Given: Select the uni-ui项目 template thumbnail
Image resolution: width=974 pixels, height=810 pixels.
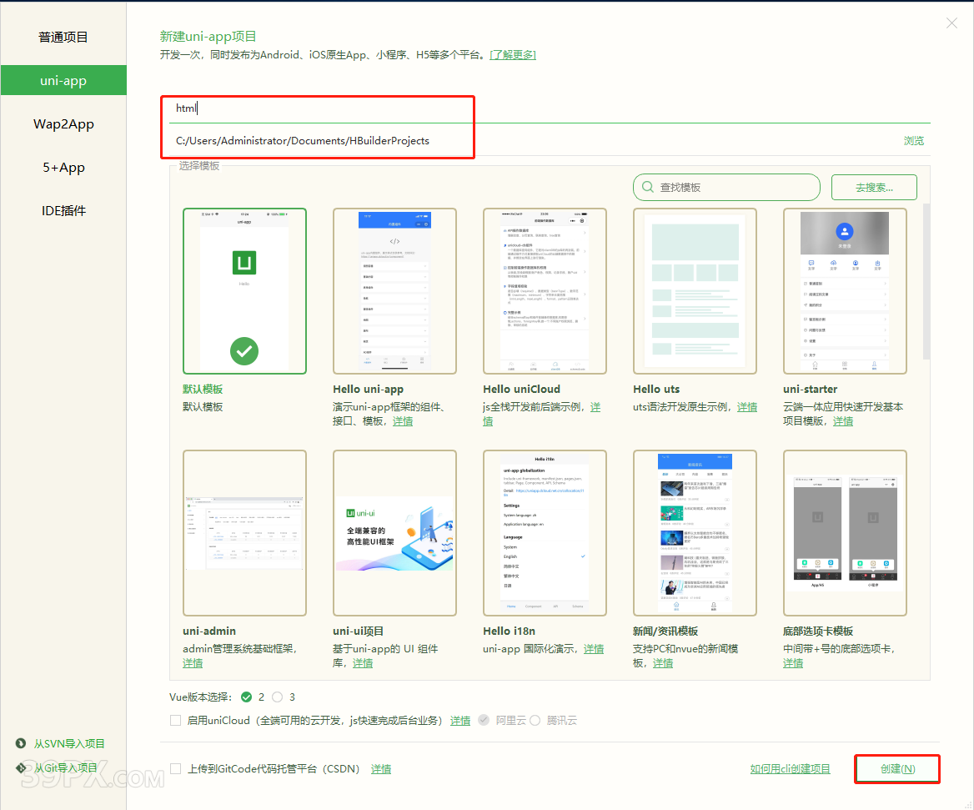Looking at the screenshot, I should 394,533.
